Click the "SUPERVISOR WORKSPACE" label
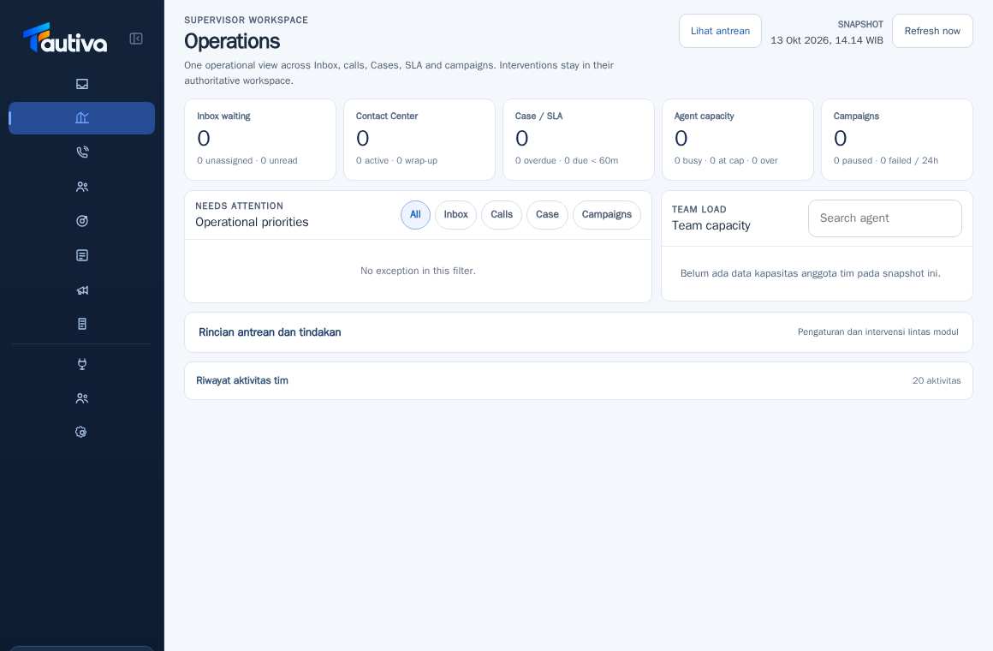Viewport: 993px width, 651px height. point(247,21)
